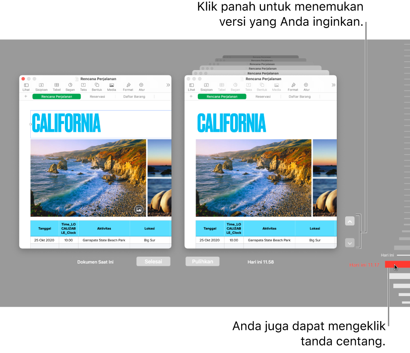Viewport: 410px width, 353px height.
Task: Click Lihat icon in version window
Action: (191, 87)
